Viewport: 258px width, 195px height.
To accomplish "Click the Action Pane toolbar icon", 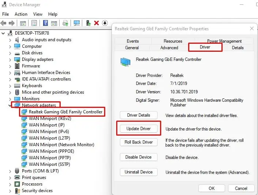I will click(54, 23).
